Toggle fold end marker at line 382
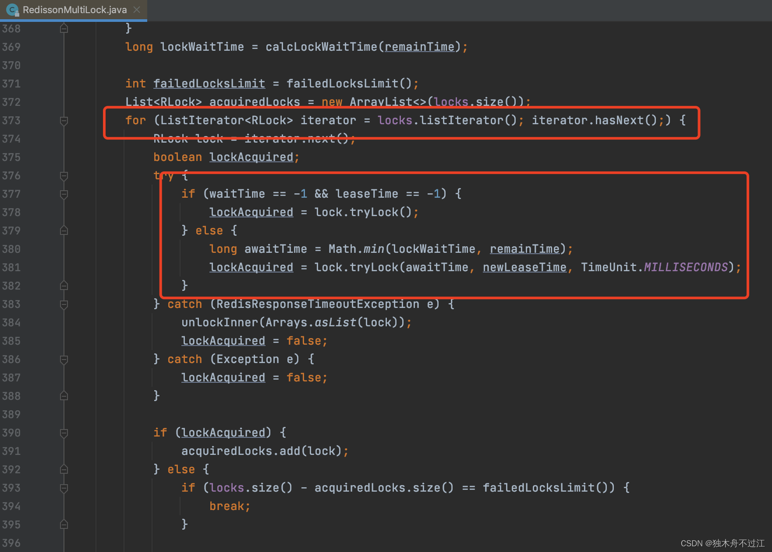The height and width of the screenshot is (552, 772). [x=64, y=286]
